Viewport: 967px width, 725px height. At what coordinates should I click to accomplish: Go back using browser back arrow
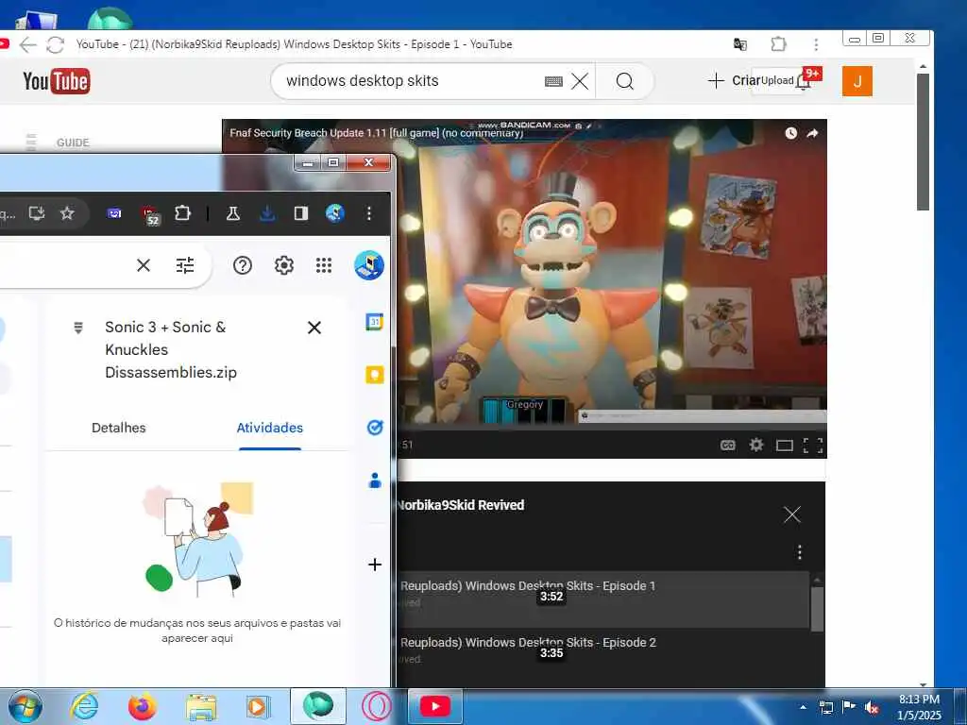tap(27, 44)
